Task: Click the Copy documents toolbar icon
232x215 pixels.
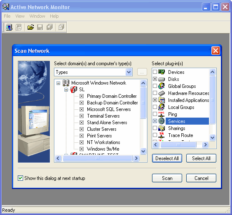Action: coord(61,27)
